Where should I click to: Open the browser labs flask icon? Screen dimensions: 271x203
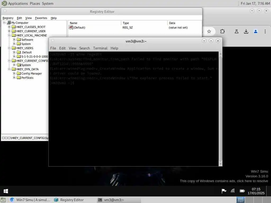coord(237,31)
